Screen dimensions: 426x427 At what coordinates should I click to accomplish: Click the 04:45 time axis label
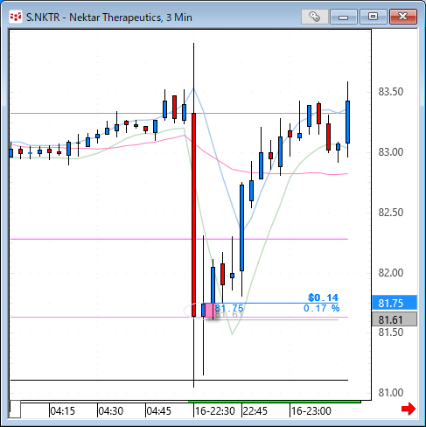[x=159, y=411]
